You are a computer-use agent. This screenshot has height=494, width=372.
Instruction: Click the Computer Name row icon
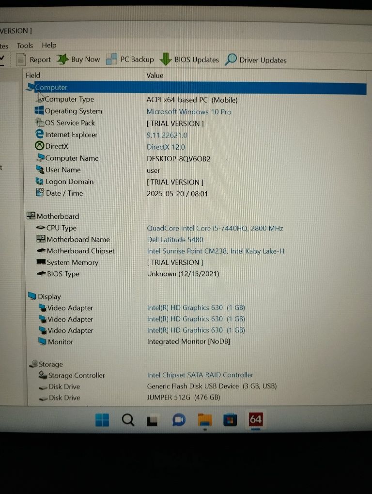[x=40, y=157]
